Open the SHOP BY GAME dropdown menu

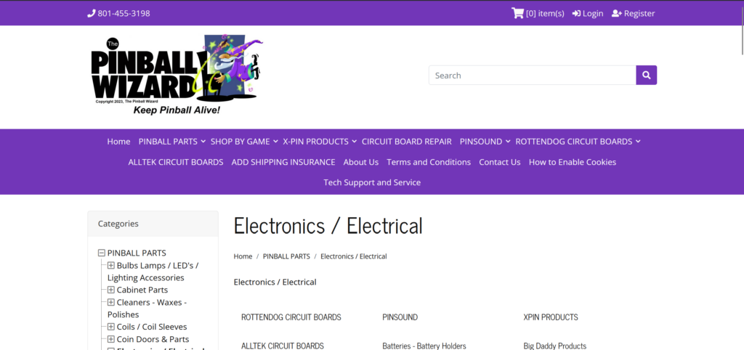pyautogui.click(x=244, y=142)
